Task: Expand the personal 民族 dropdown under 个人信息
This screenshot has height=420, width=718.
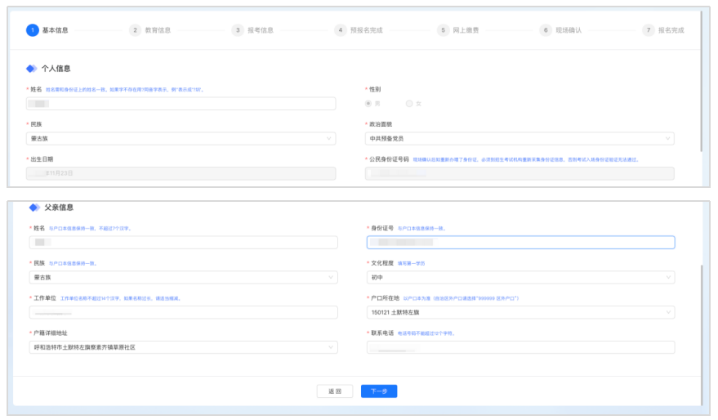Action: click(181, 139)
